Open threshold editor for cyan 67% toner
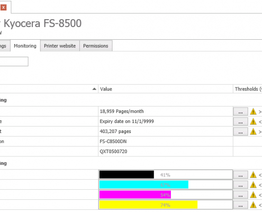The height and width of the screenshot is (212, 262). pyautogui.click(x=240, y=185)
